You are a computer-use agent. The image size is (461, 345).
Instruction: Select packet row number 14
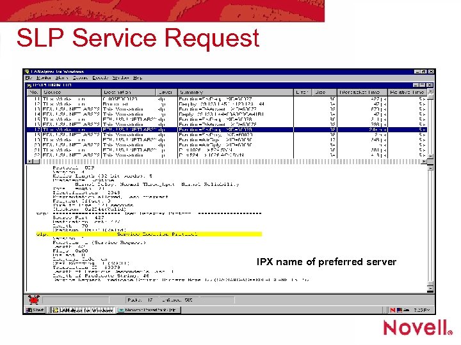click(227, 114)
